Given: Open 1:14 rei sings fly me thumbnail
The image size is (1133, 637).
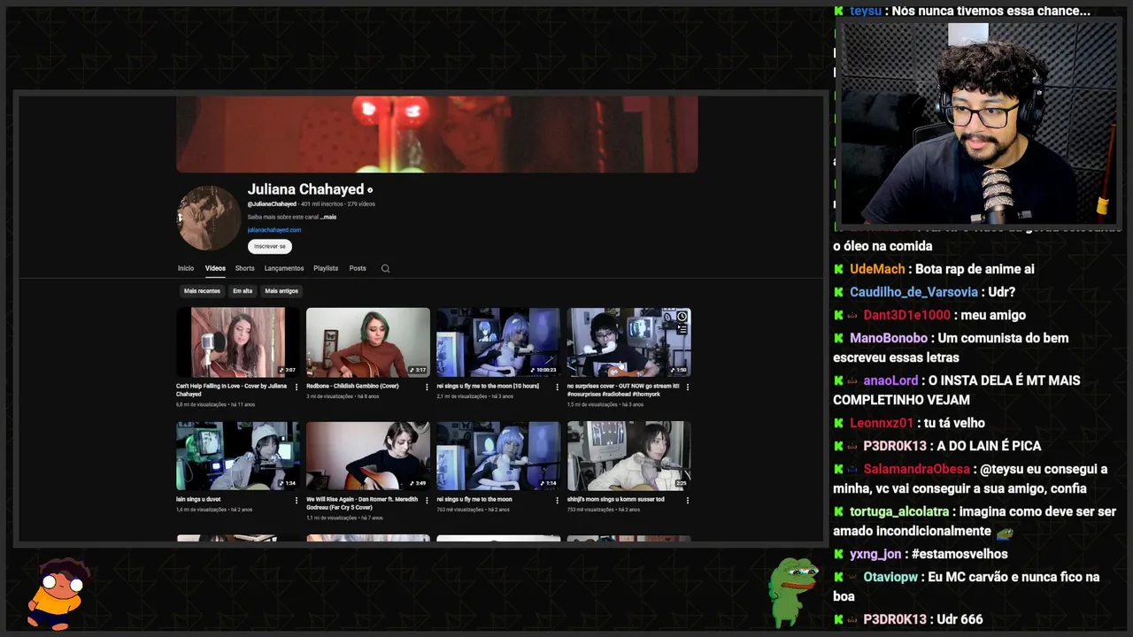Looking at the screenshot, I should click(x=498, y=456).
